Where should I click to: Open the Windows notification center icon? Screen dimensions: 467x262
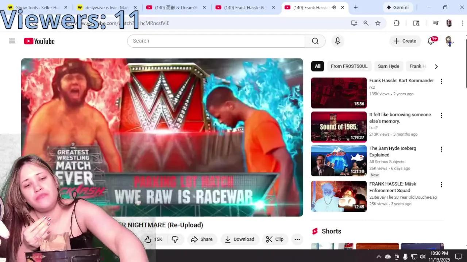point(459,257)
